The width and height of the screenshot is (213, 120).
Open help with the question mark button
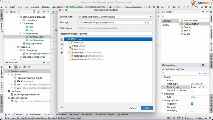point(62,108)
